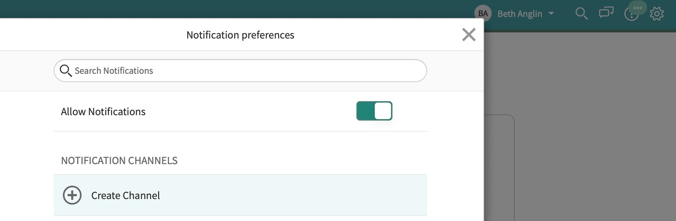Open the global search magnifier in header
The image size is (676, 221).
coord(581,13)
